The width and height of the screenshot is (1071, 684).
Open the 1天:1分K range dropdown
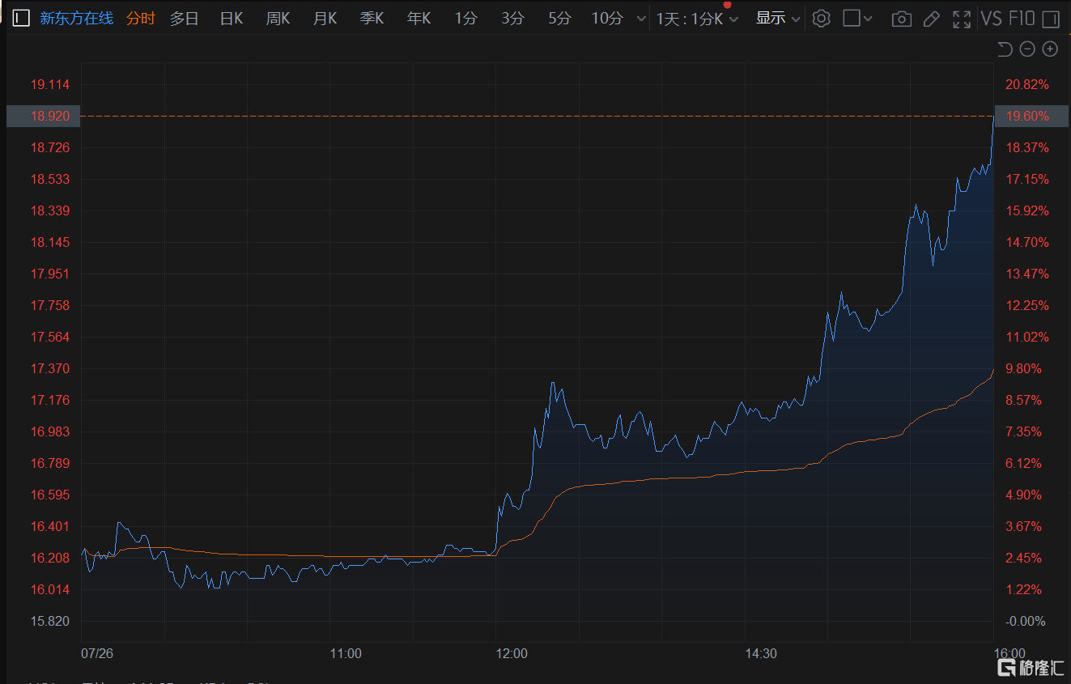[x=697, y=18]
